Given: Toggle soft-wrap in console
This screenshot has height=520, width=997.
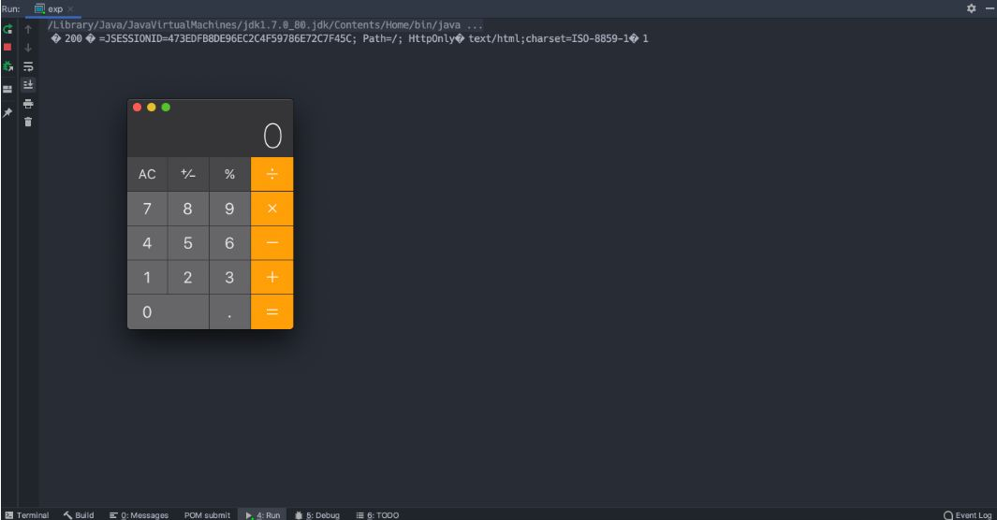Looking at the screenshot, I should (28, 66).
